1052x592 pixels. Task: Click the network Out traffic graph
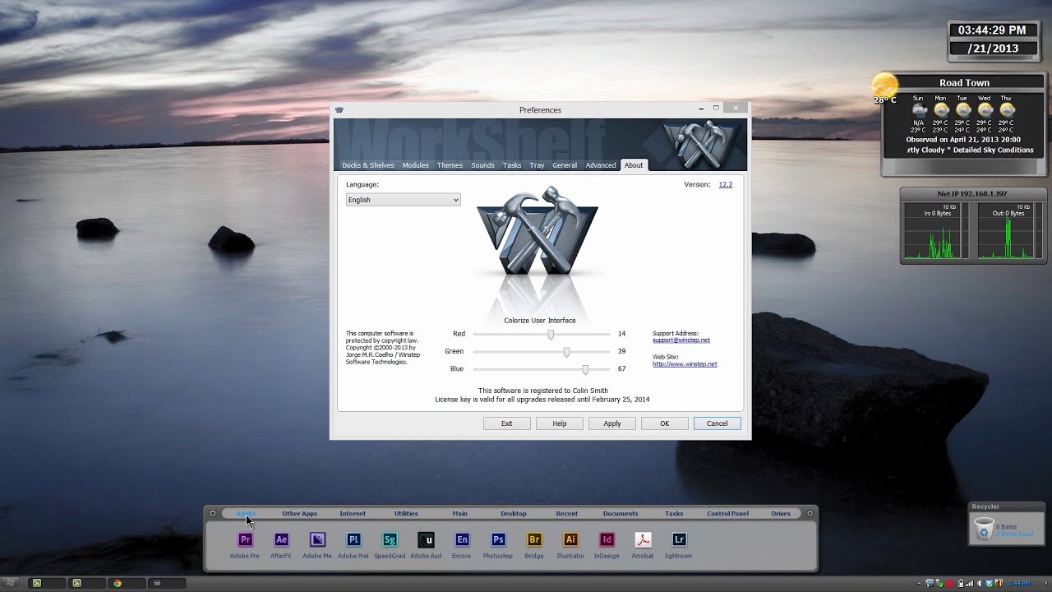point(1008,232)
